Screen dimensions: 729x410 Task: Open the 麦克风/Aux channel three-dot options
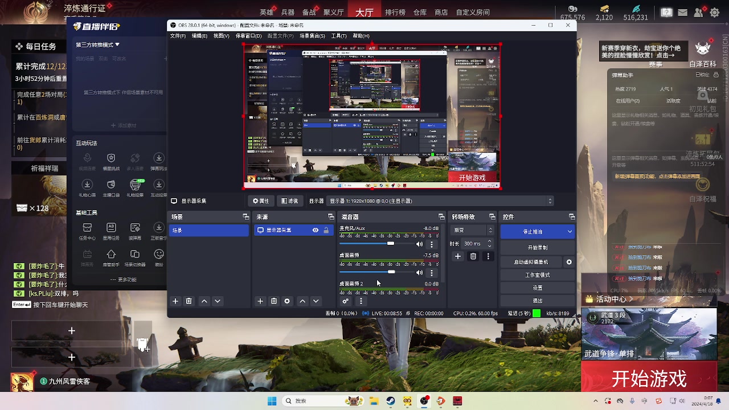(x=431, y=244)
